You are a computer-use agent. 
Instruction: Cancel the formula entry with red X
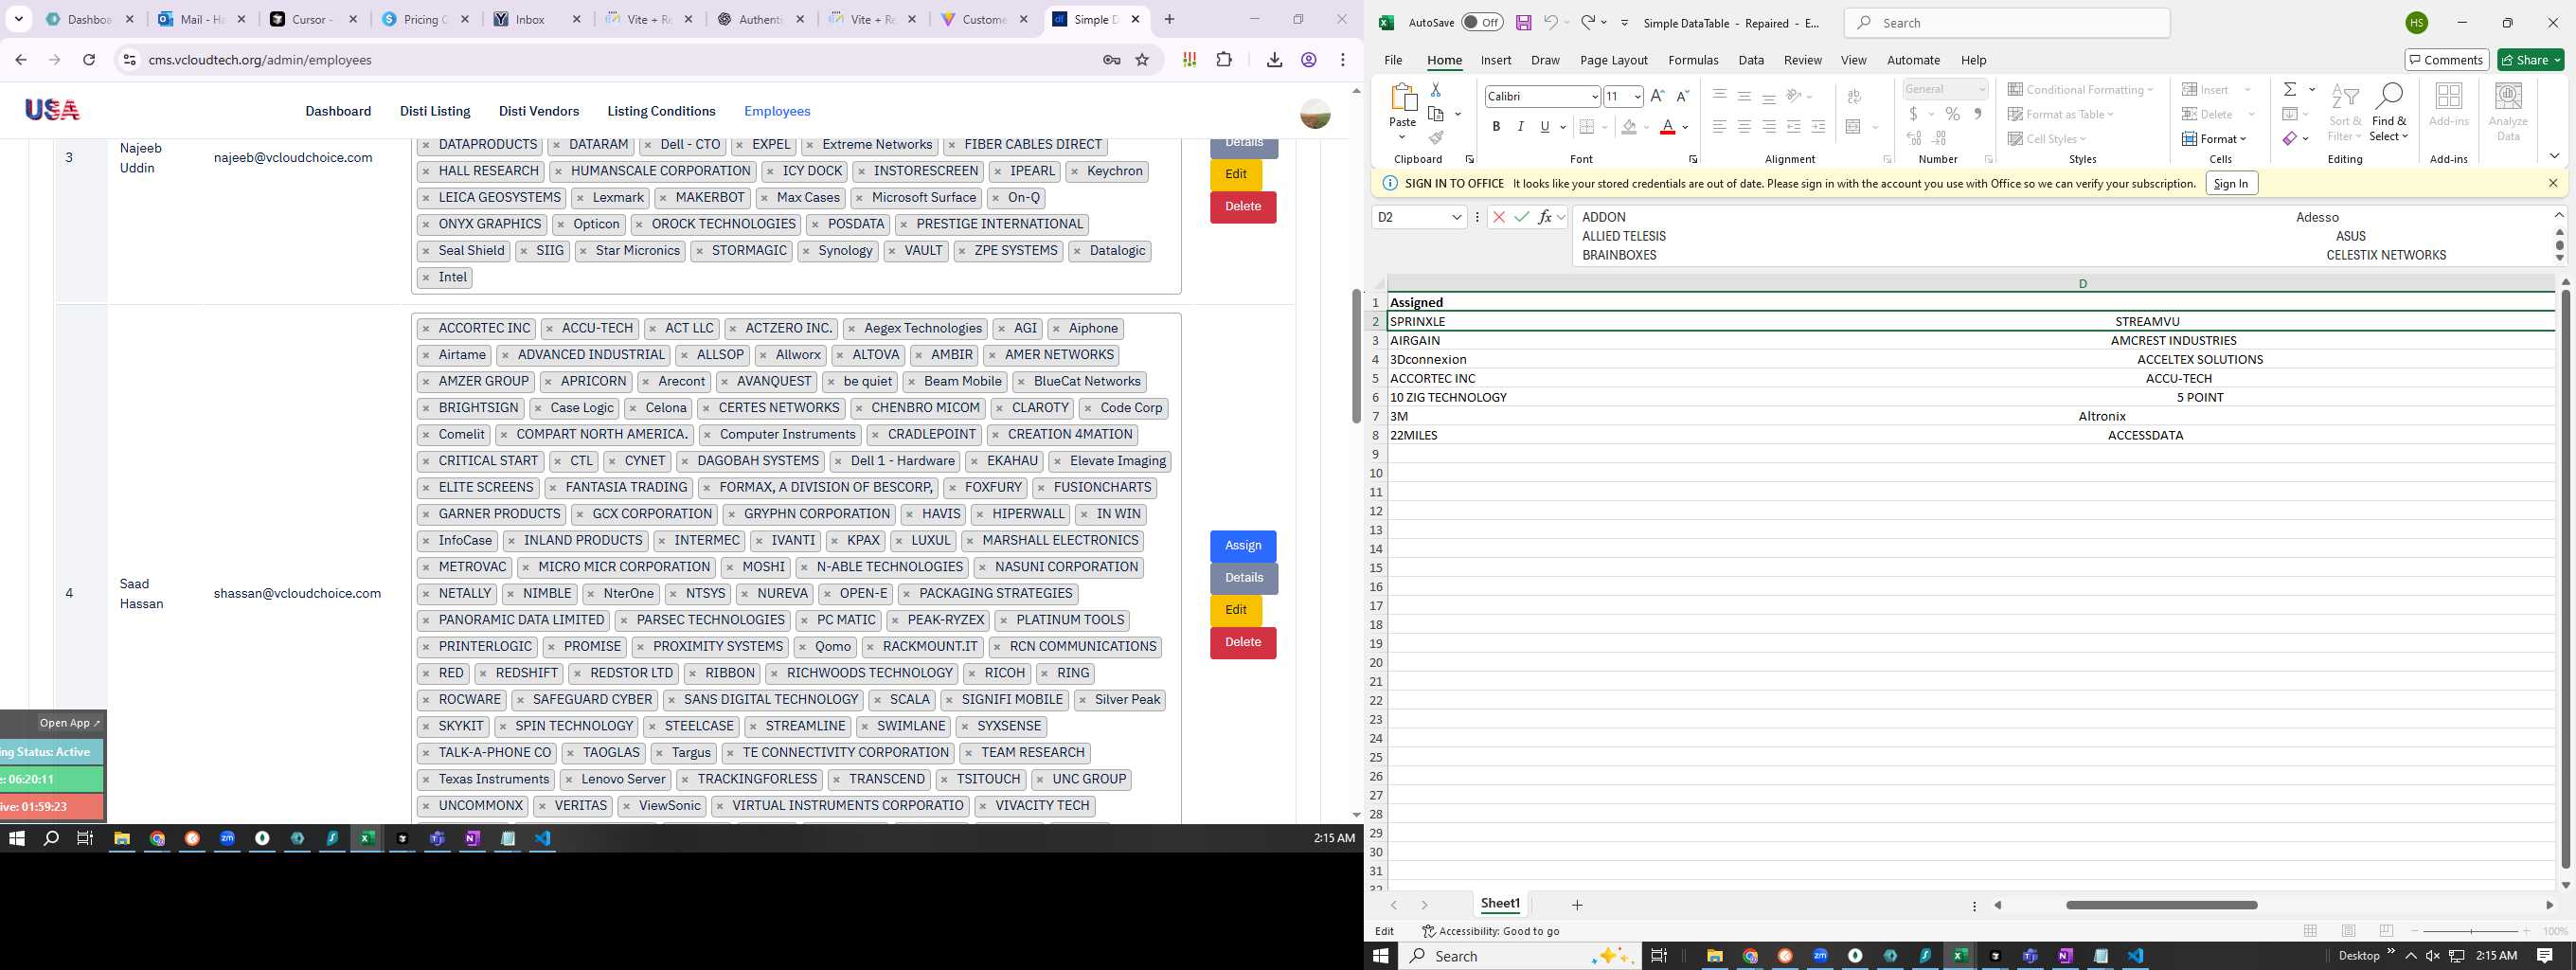click(1498, 217)
